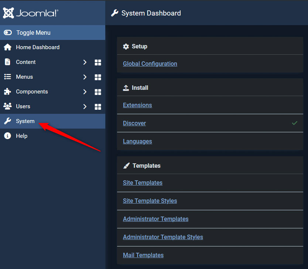Open the Mail Templates link
The width and height of the screenshot is (308, 269).
[x=143, y=255]
